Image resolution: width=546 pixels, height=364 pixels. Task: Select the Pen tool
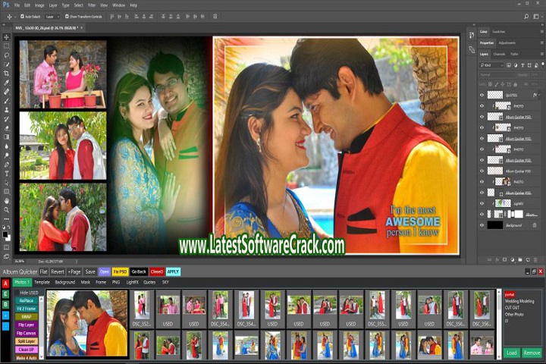tap(6, 165)
